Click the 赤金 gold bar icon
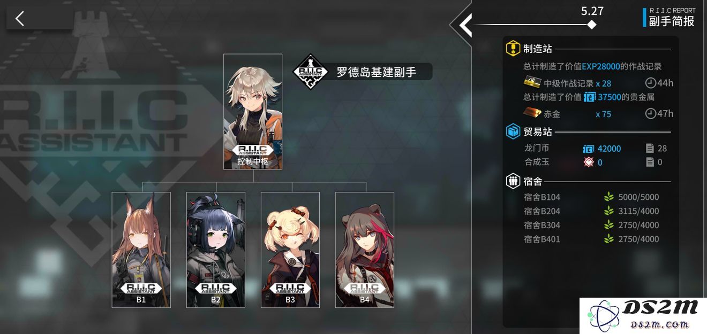Image resolution: width=707 pixels, height=334 pixels. (x=532, y=113)
